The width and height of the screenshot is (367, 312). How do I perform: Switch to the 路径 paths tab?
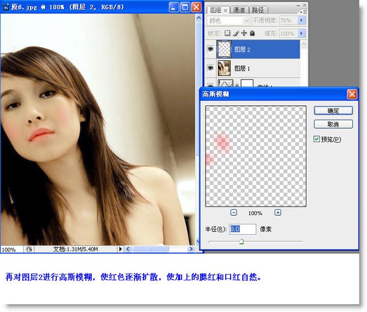click(258, 10)
